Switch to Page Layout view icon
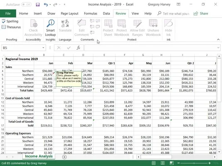The image size is (222, 166). 163,163
